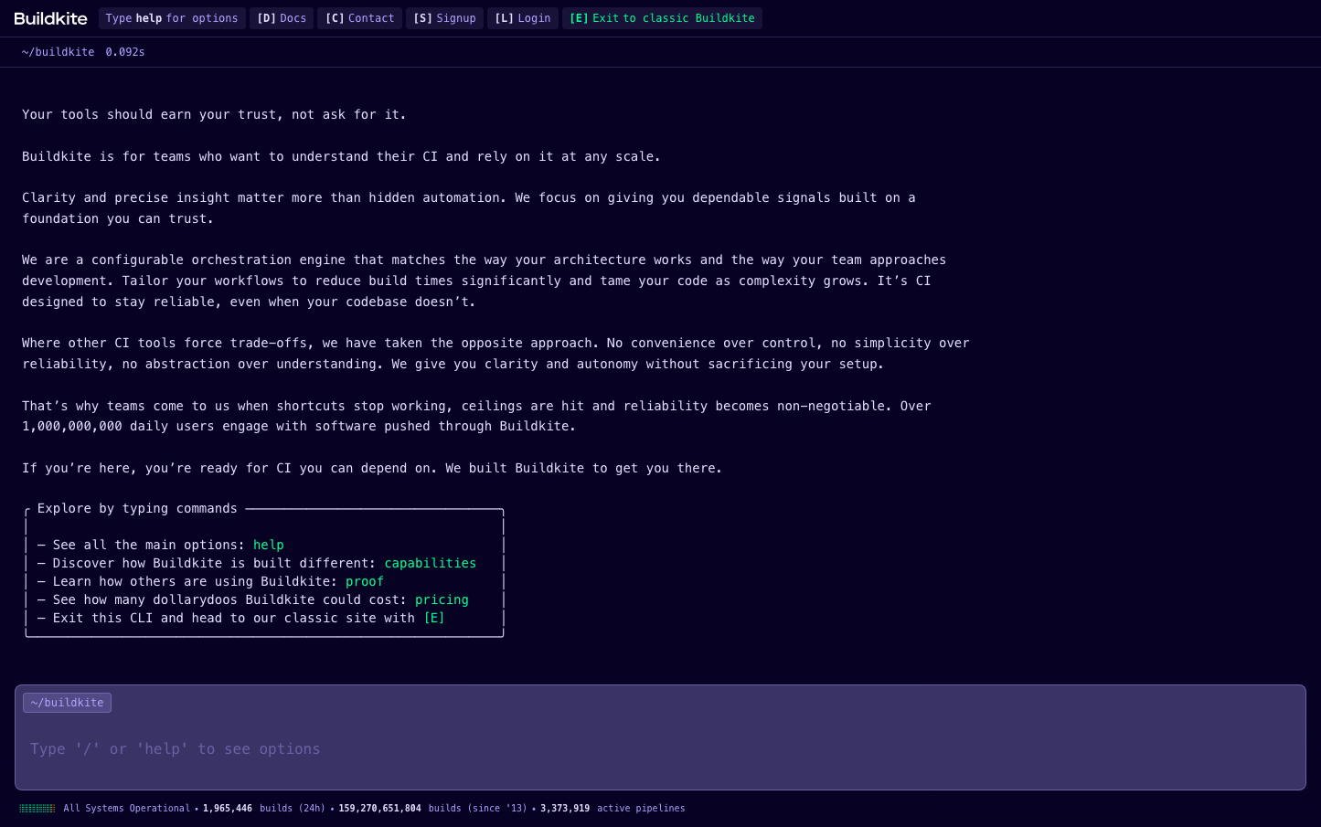Run the green 'help' command link
Screen dimensions: 1321x827
268,546
